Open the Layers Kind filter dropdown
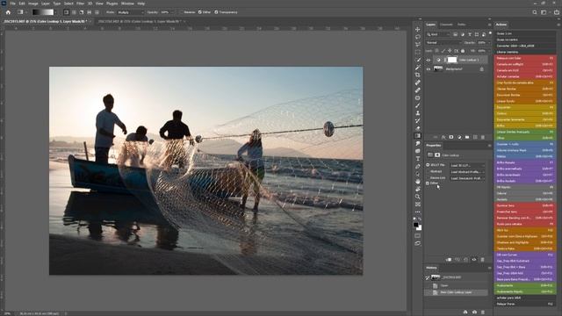 [x=438, y=34]
